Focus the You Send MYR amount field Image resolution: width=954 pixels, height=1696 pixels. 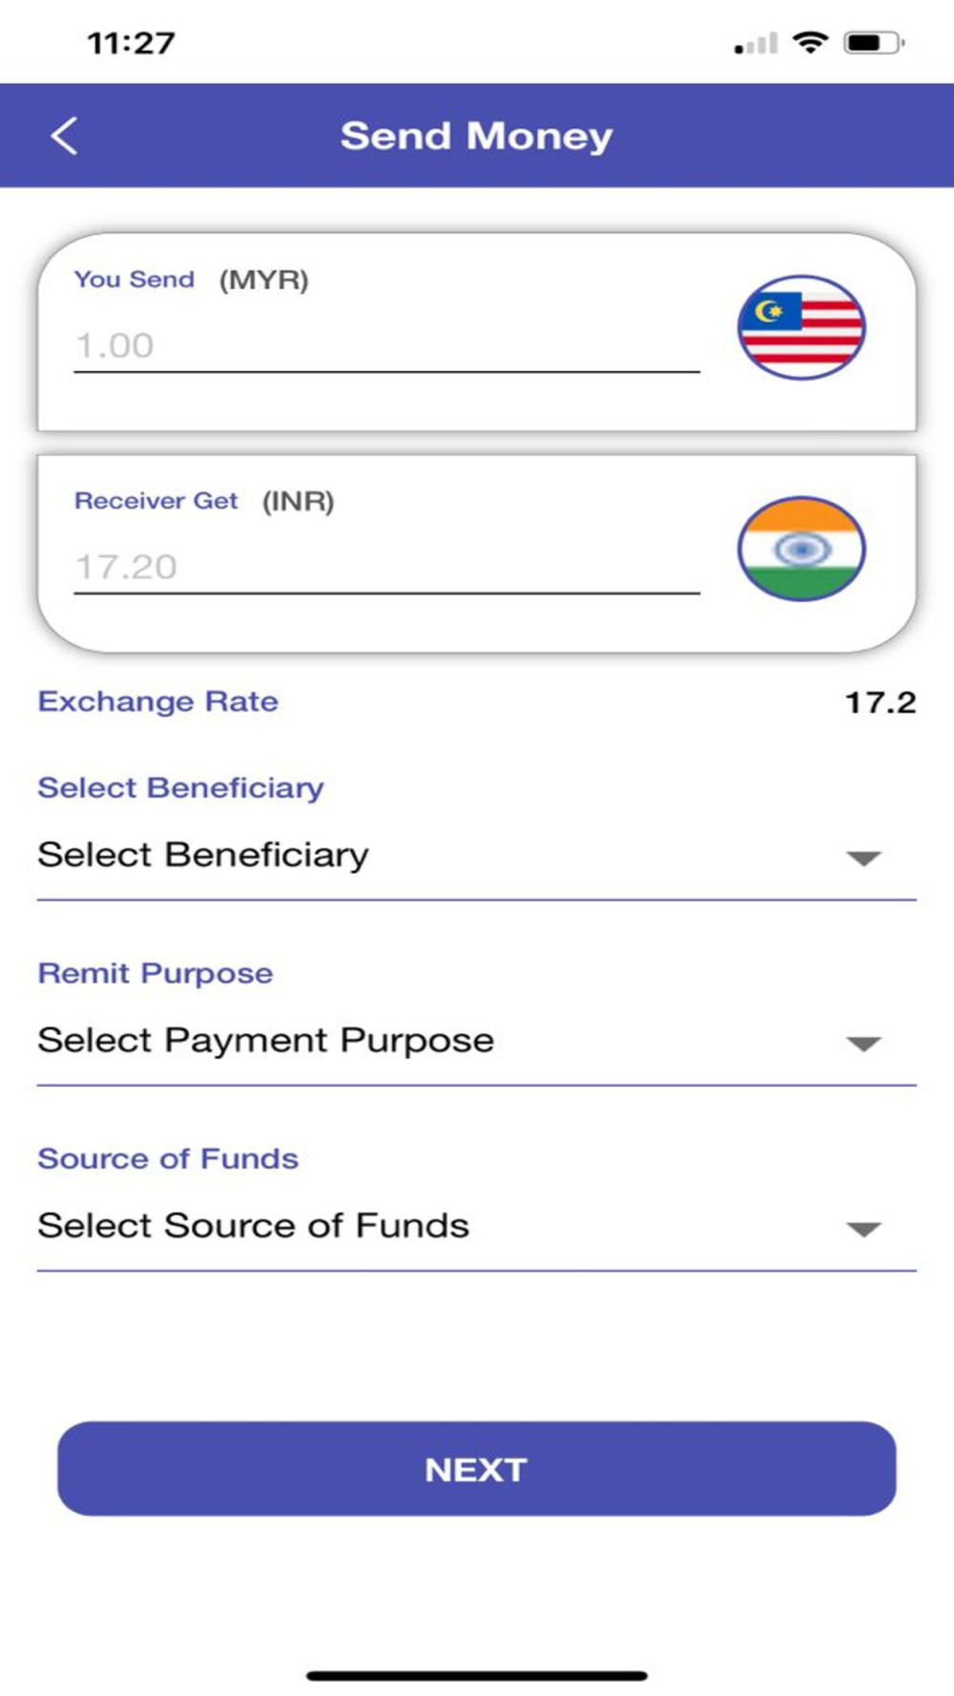pos(386,345)
